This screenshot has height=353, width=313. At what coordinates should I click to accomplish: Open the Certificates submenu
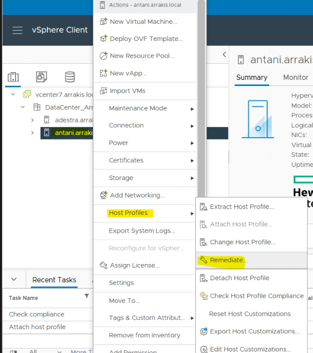coord(145,160)
